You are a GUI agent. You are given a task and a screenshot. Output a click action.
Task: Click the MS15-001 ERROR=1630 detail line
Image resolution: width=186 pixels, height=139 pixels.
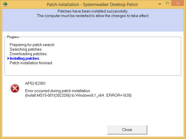pos(78,96)
